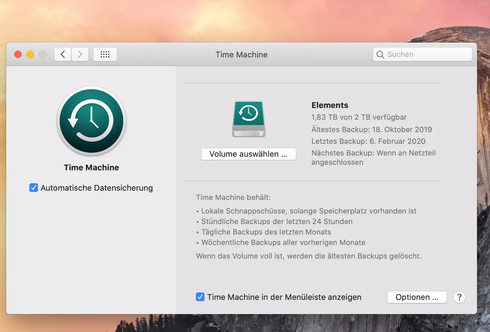Click the 'Lokale Schnappschüsse' bullet line
The width and height of the screenshot is (490, 332).
(306, 211)
